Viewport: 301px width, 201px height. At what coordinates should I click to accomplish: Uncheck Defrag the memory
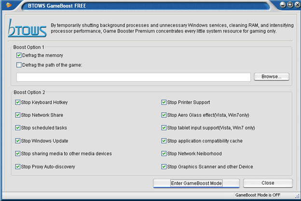(x=19, y=56)
